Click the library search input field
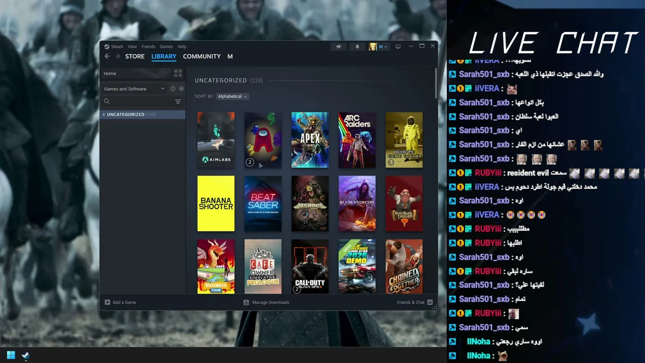 click(142, 101)
